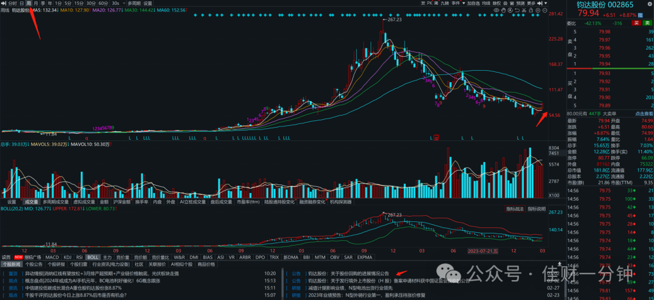Click the lock icon on chart toolbar
654x300 pixels.
pyautogui.click(x=530, y=10)
